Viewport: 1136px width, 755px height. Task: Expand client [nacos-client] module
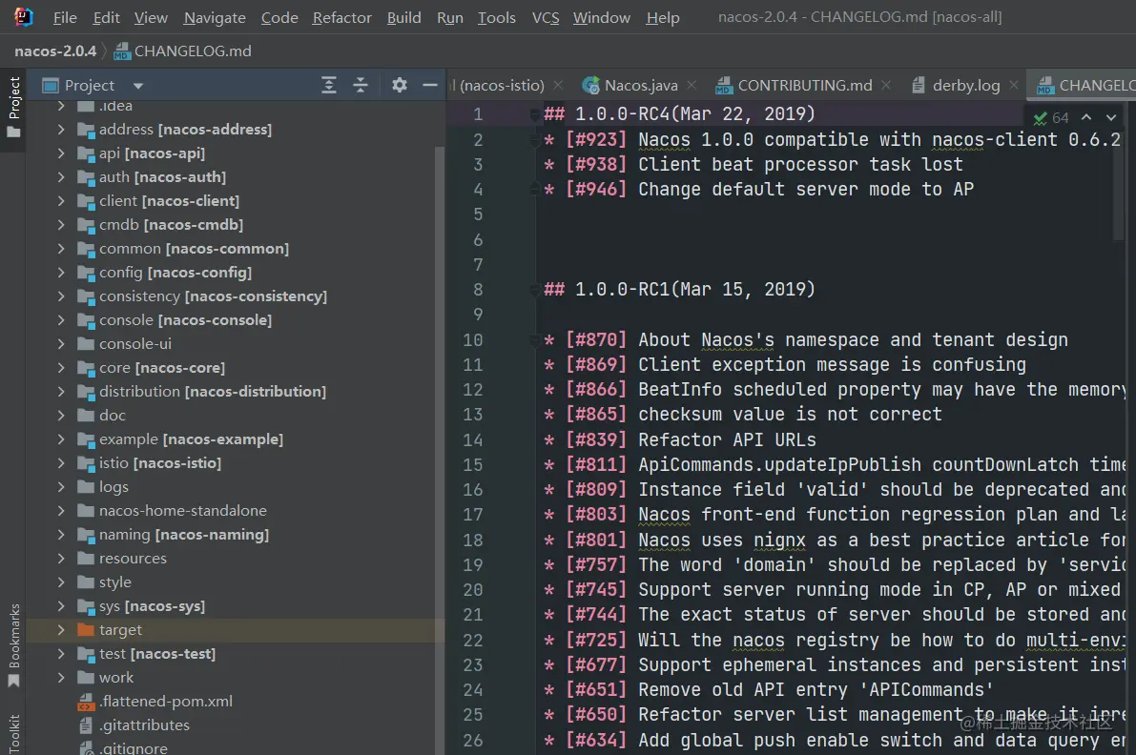click(61, 201)
